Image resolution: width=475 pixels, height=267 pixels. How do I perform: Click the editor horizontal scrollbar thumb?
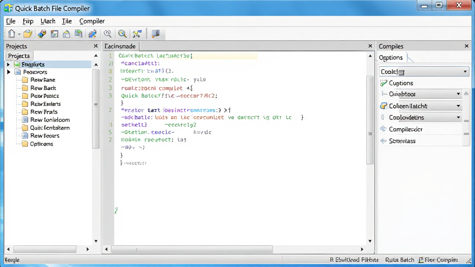[192, 249]
